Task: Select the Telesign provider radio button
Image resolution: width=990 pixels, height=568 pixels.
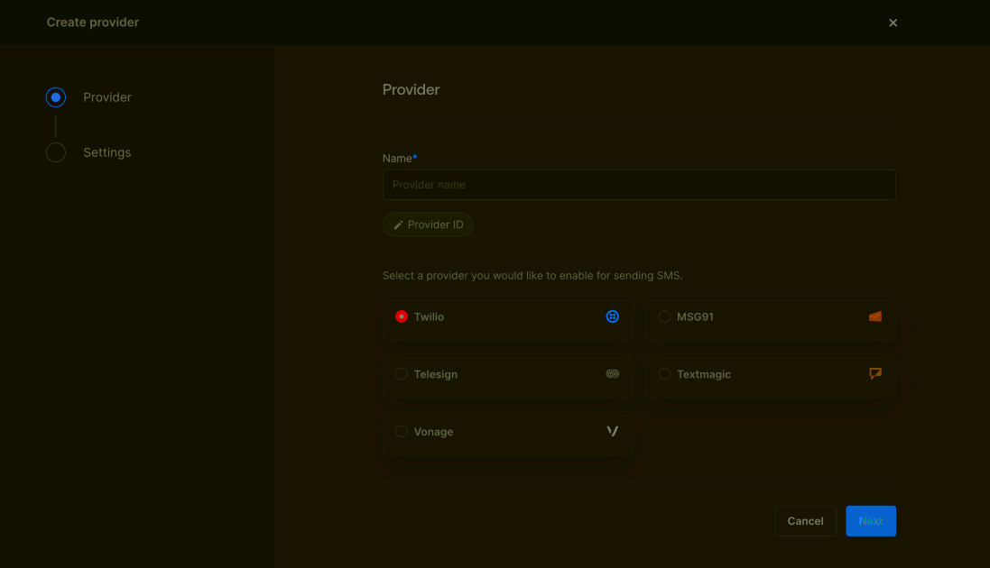Action: click(401, 374)
